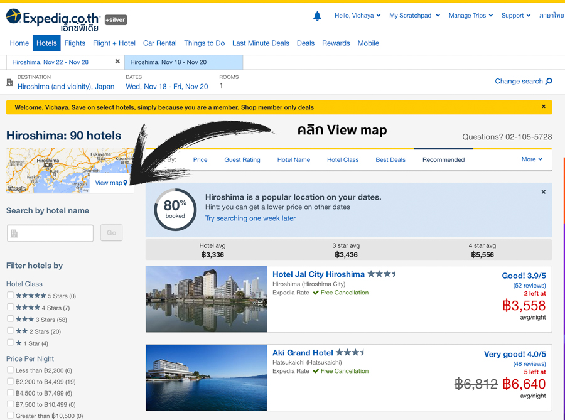Check Greater than ฿10,500 price box
The image size is (565, 420).
(x=11, y=416)
